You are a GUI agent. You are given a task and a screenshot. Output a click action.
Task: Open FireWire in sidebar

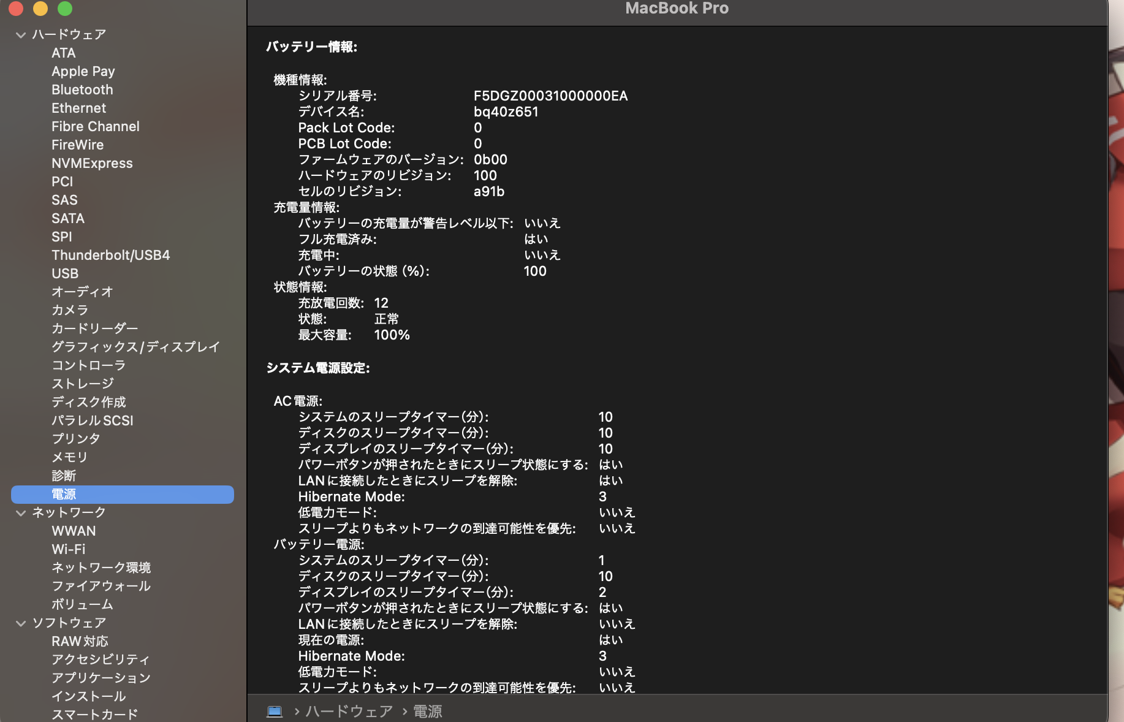[78, 145]
